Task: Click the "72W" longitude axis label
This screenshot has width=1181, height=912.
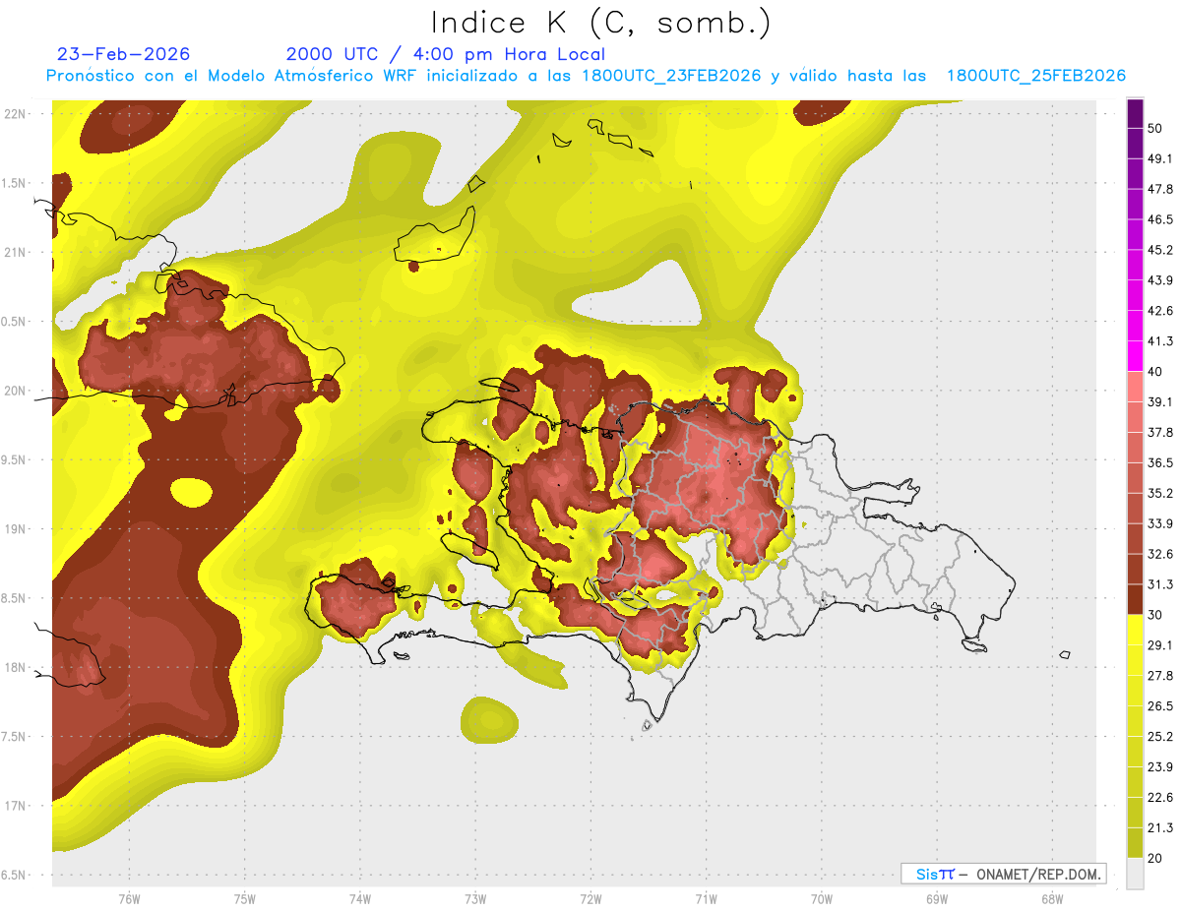Action: tap(590, 899)
